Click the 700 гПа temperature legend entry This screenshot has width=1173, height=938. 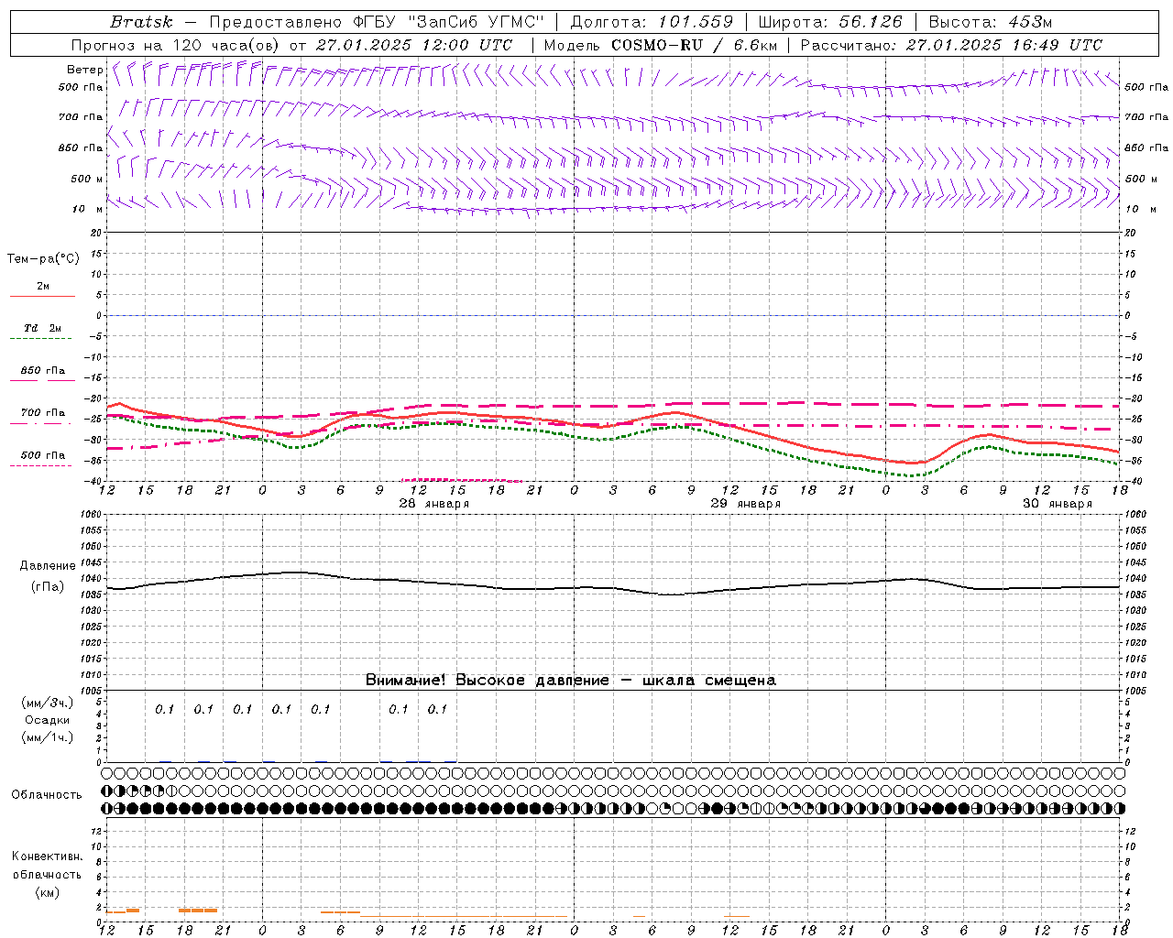(42, 413)
